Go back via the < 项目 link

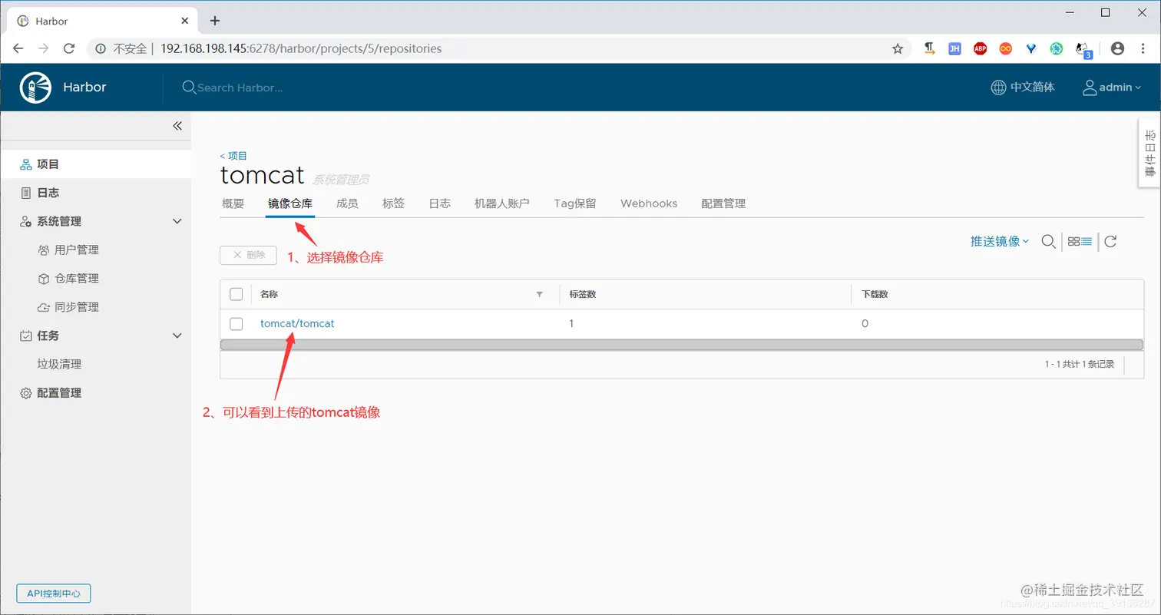pyautogui.click(x=233, y=155)
